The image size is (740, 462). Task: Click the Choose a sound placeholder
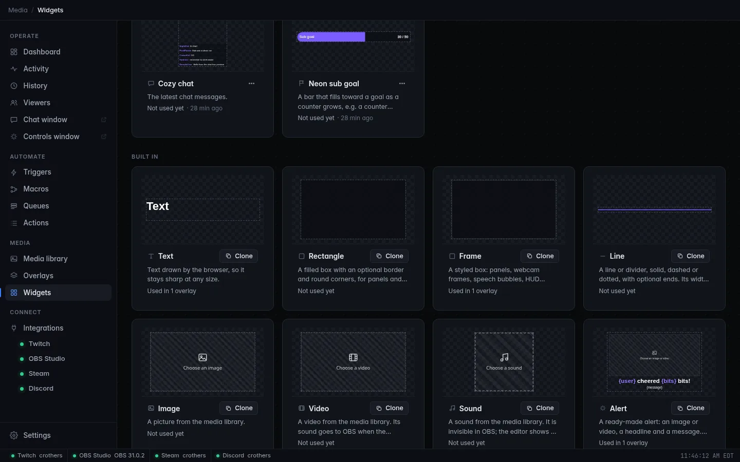point(504,362)
